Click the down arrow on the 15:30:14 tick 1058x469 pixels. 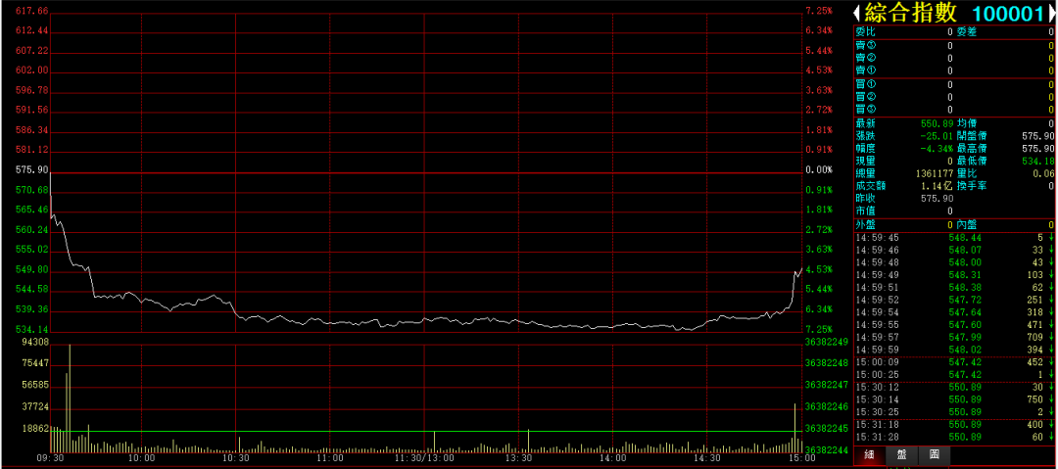click(x=1050, y=399)
